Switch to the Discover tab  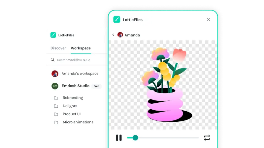point(58,48)
